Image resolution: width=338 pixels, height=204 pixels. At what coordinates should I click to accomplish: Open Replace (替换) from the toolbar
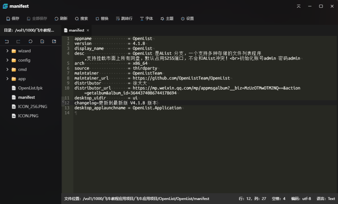[102, 18]
